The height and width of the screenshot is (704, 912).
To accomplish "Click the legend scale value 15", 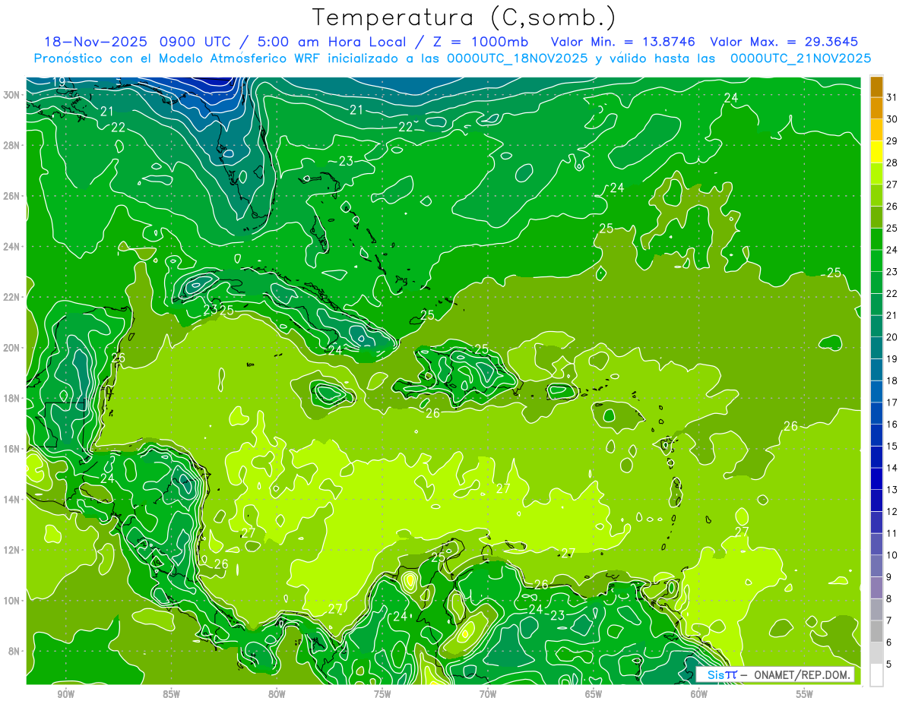I will pyautogui.click(x=892, y=446).
